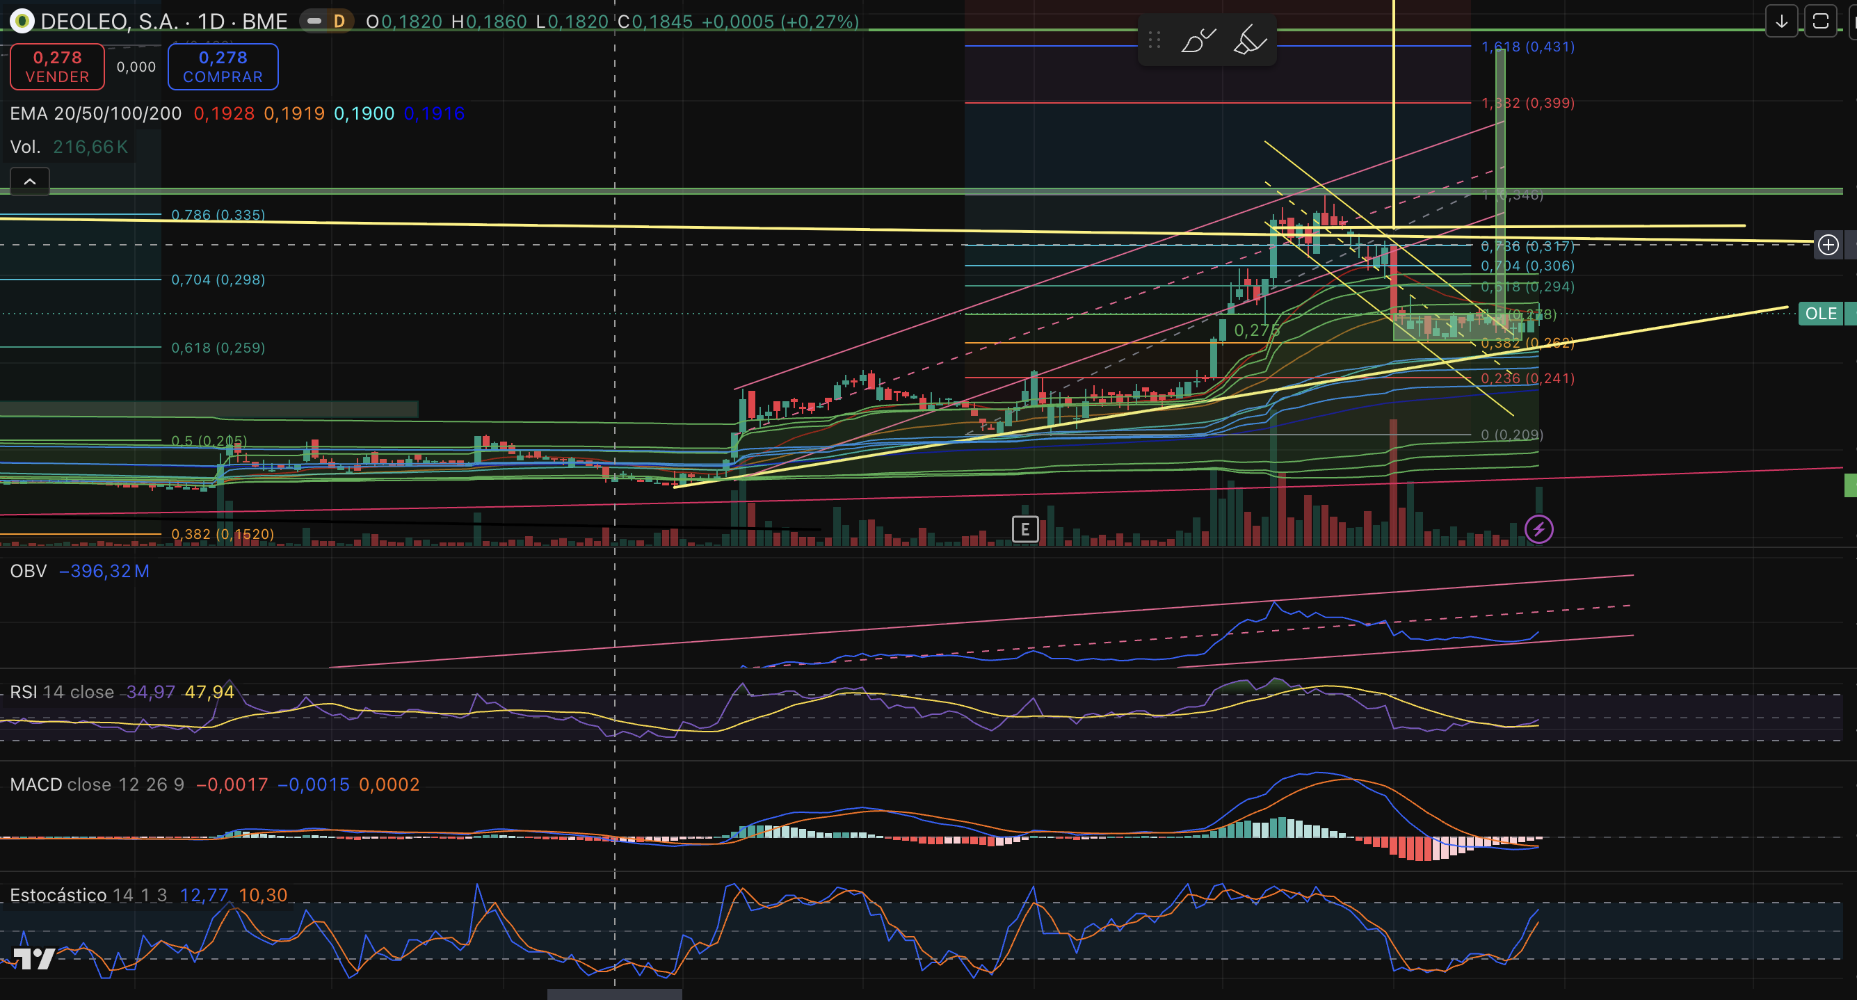Click the volume value 216,66 K
Screen dimensions: 1857x1000
pyautogui.click(x=90, y=147)
